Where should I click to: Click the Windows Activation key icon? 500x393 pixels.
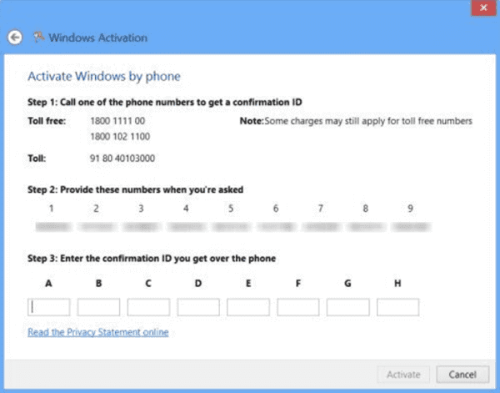[x=39, y=37]
